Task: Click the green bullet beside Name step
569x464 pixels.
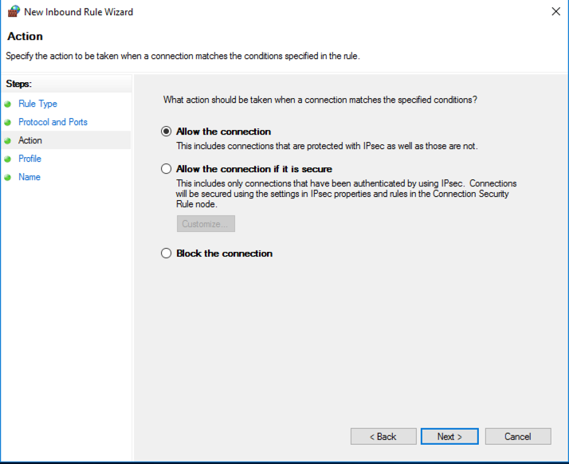Action: click(8, 178)
